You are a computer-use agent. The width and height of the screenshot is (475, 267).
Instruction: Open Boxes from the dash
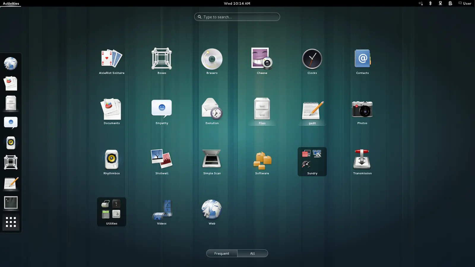point(11,163)
